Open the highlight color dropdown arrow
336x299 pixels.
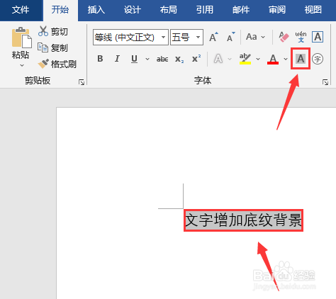[x=258, y=59]
